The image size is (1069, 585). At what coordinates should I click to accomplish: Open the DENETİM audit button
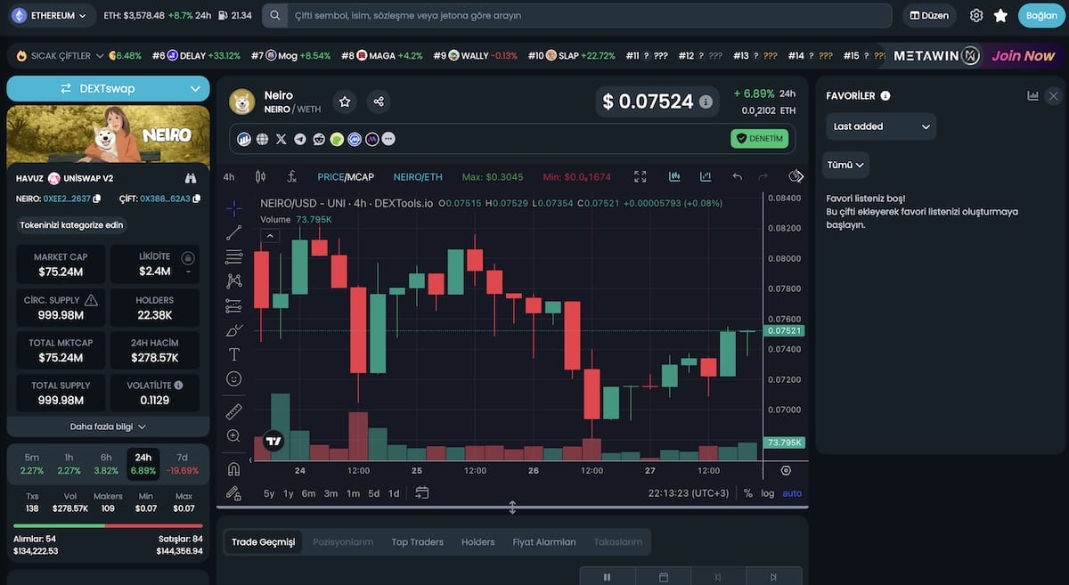point(760,139)
